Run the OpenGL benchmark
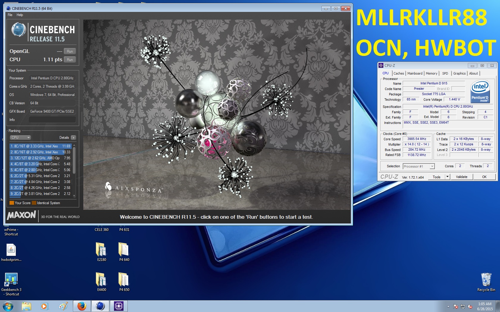This screenshot has height=312, width=500. 70,51
